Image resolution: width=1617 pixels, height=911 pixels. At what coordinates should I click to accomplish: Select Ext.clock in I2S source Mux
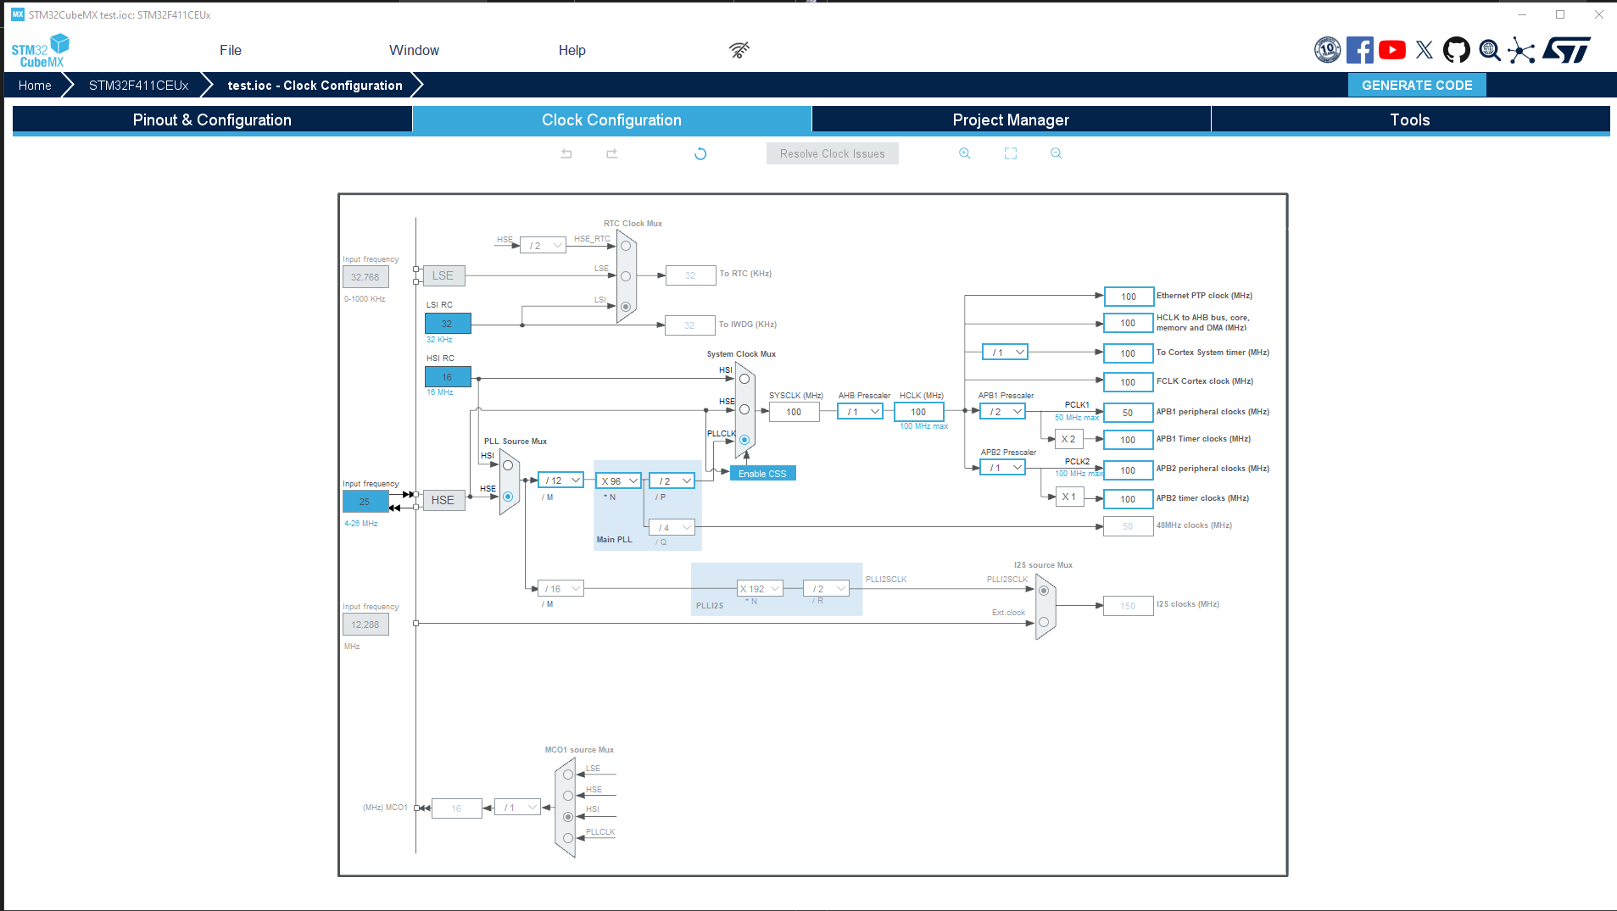[x=1044, y=622]
